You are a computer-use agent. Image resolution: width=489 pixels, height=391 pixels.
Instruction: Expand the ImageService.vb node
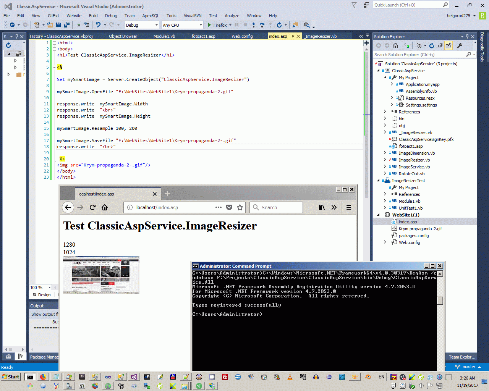tap(385, 166)
